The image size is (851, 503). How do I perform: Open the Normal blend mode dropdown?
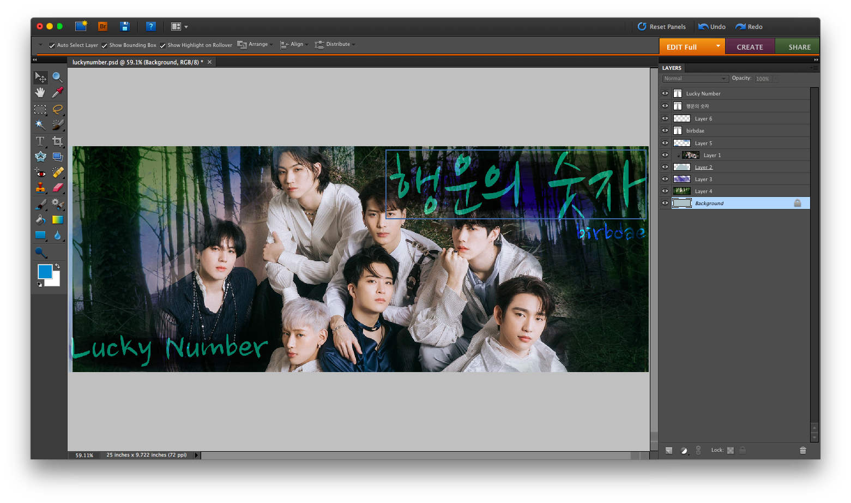tap(696, 79)
